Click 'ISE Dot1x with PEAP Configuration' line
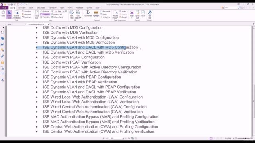 pyautogui.click(x=74, y=57)
